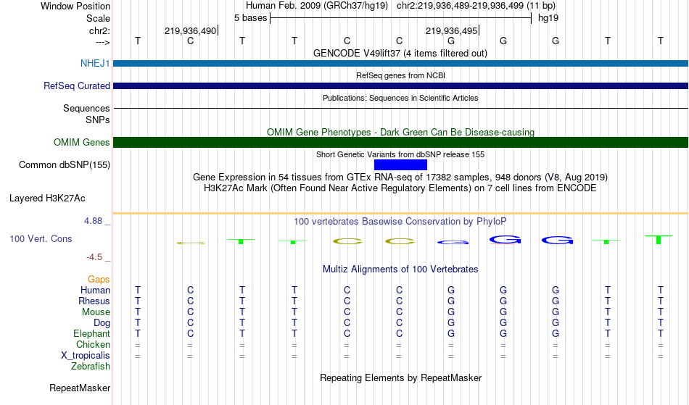The width and height of the screenshot is (689, 405).
Task: Click the orange Layered H3K27Ac signal line
Action: pyautogui.click(x=401, y=213)
